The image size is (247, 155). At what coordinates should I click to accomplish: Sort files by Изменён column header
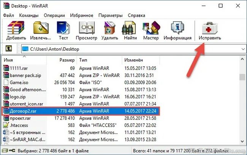(x=141, y=60)
